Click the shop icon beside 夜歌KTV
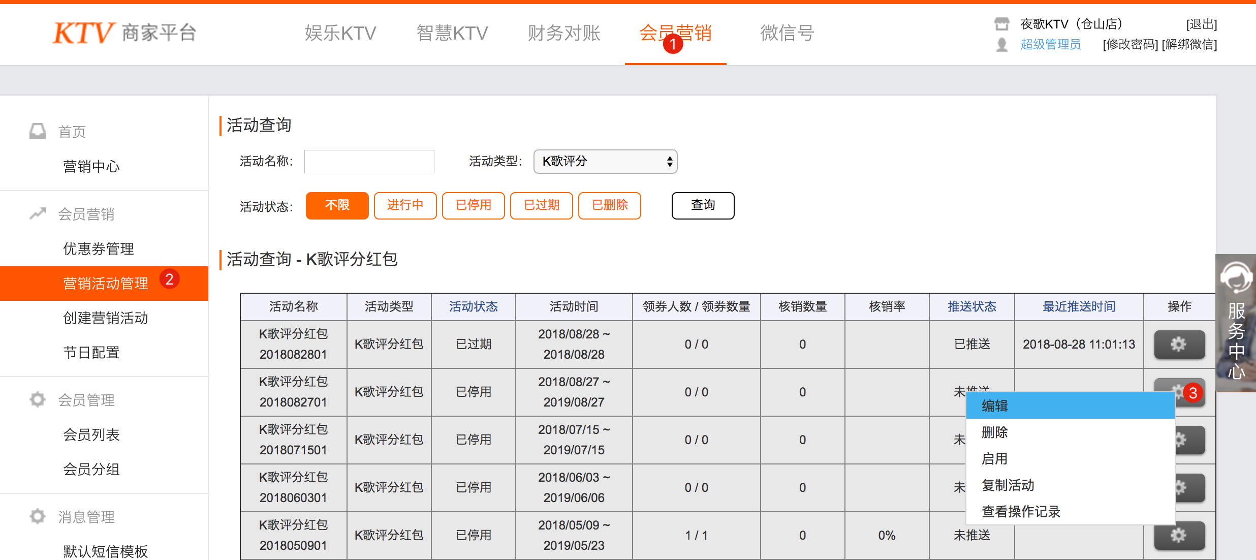The image size is (1256, 560). click(x=1001, y=24)
